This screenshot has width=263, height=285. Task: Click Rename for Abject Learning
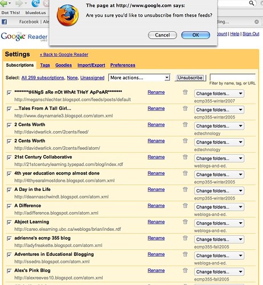click(x=156, y=222)
